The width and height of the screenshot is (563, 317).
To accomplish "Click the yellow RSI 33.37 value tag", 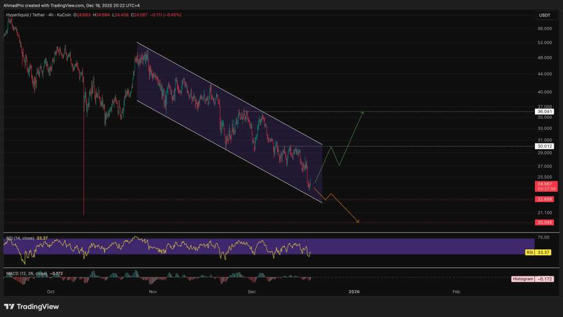I will (x=543, y=252).
